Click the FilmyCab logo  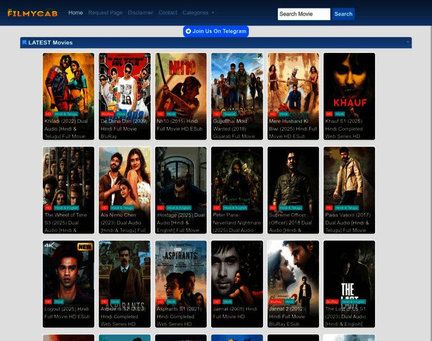tap(32, 13)
